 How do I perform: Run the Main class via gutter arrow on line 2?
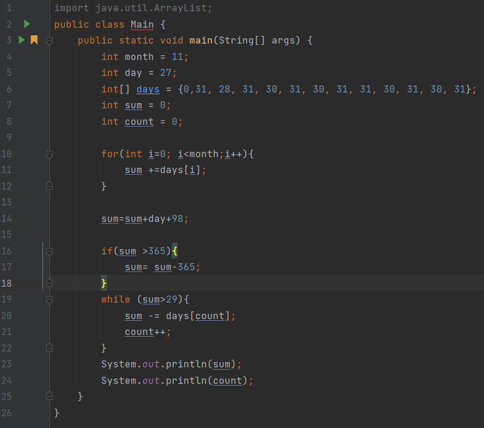coord(27,24)
